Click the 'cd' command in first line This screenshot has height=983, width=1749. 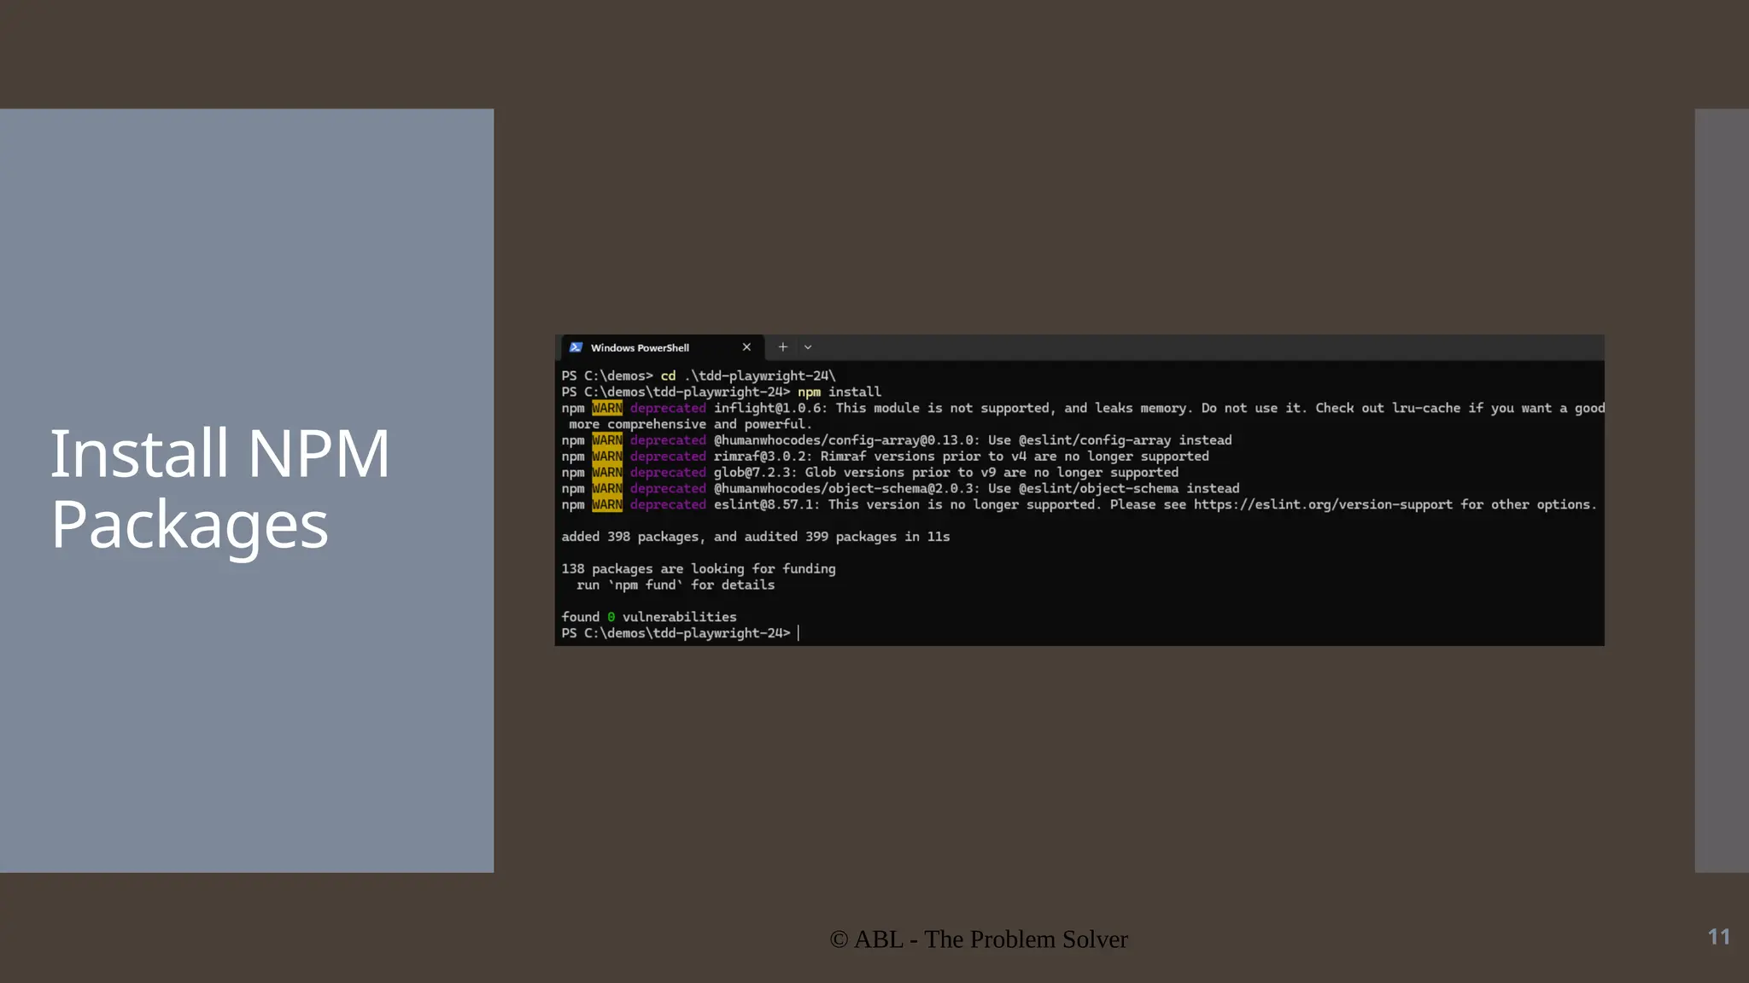pos(668,375)
